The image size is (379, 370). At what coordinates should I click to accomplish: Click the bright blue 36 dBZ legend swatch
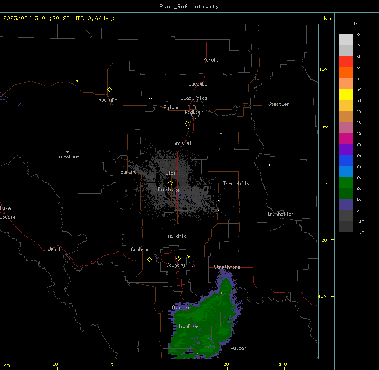[346, 160]
